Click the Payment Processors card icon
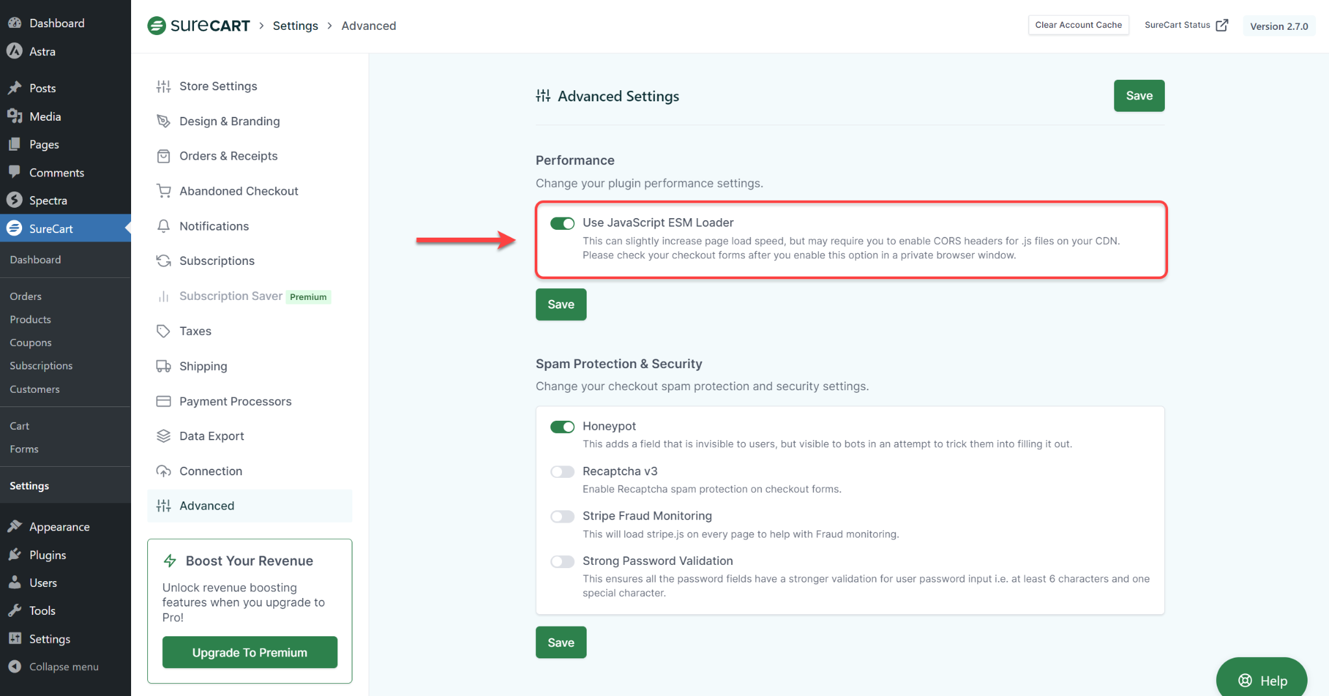 (x=164, y=401)
